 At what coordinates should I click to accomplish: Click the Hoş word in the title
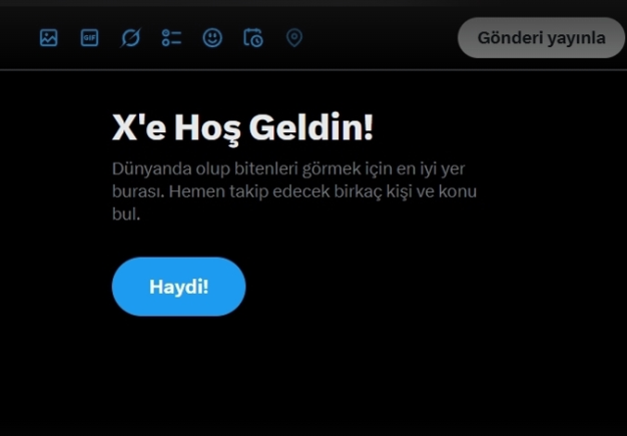pos(208,128)
